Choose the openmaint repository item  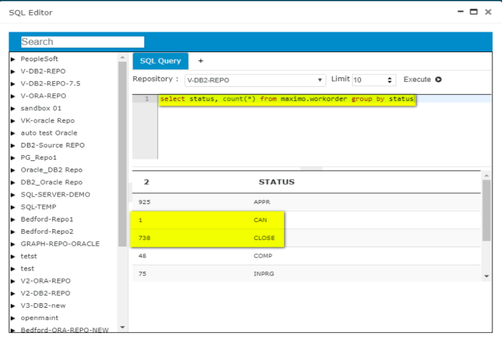[39, 318]
